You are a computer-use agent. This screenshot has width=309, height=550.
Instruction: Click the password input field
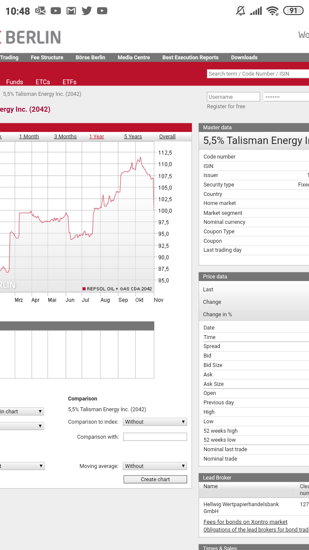286,97
